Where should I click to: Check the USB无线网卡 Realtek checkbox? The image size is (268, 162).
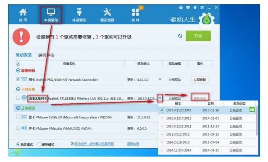click(x=18, y=98)
